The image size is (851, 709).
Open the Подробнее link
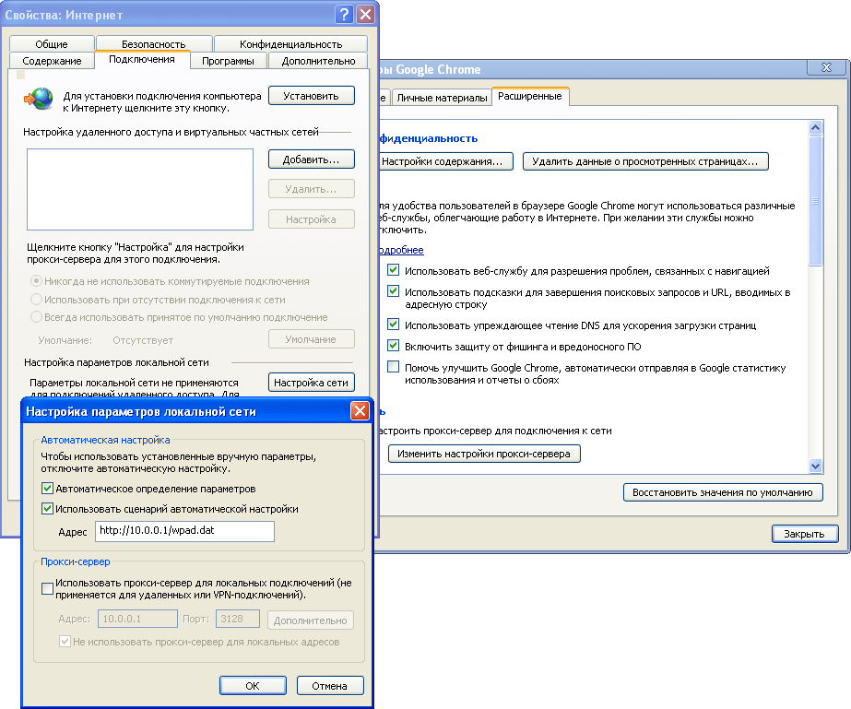click(x=400, y=251)
